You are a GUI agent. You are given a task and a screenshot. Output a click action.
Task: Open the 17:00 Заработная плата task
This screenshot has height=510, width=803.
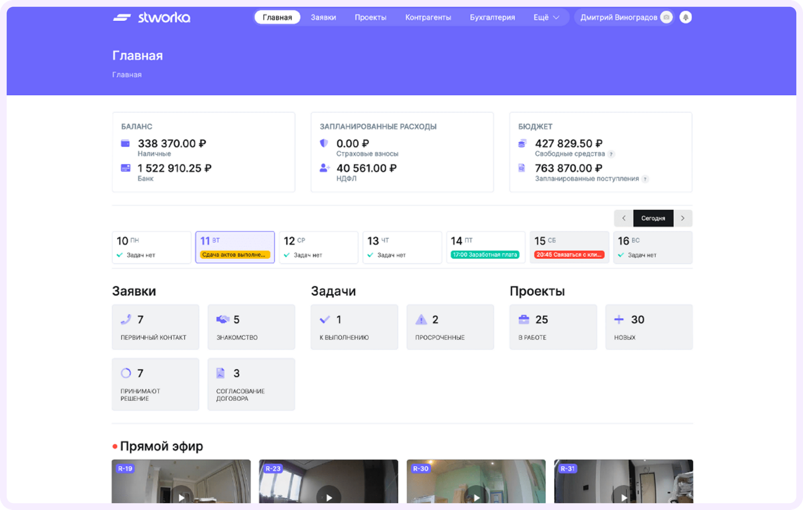485,255
